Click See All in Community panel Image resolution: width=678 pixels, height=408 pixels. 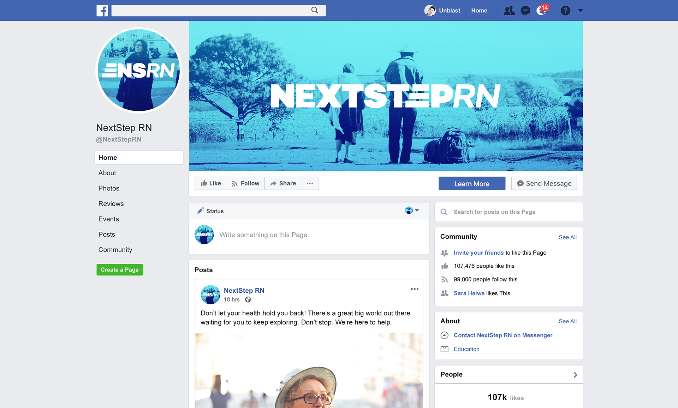567,237
